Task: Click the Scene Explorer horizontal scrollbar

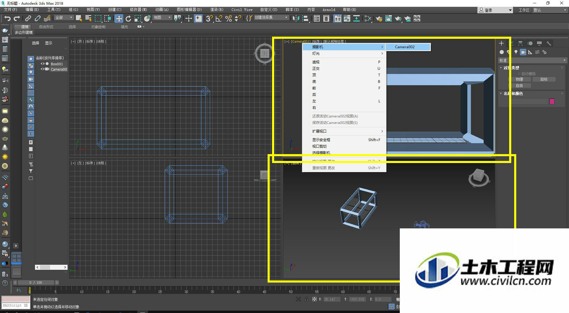Action: 51,267
